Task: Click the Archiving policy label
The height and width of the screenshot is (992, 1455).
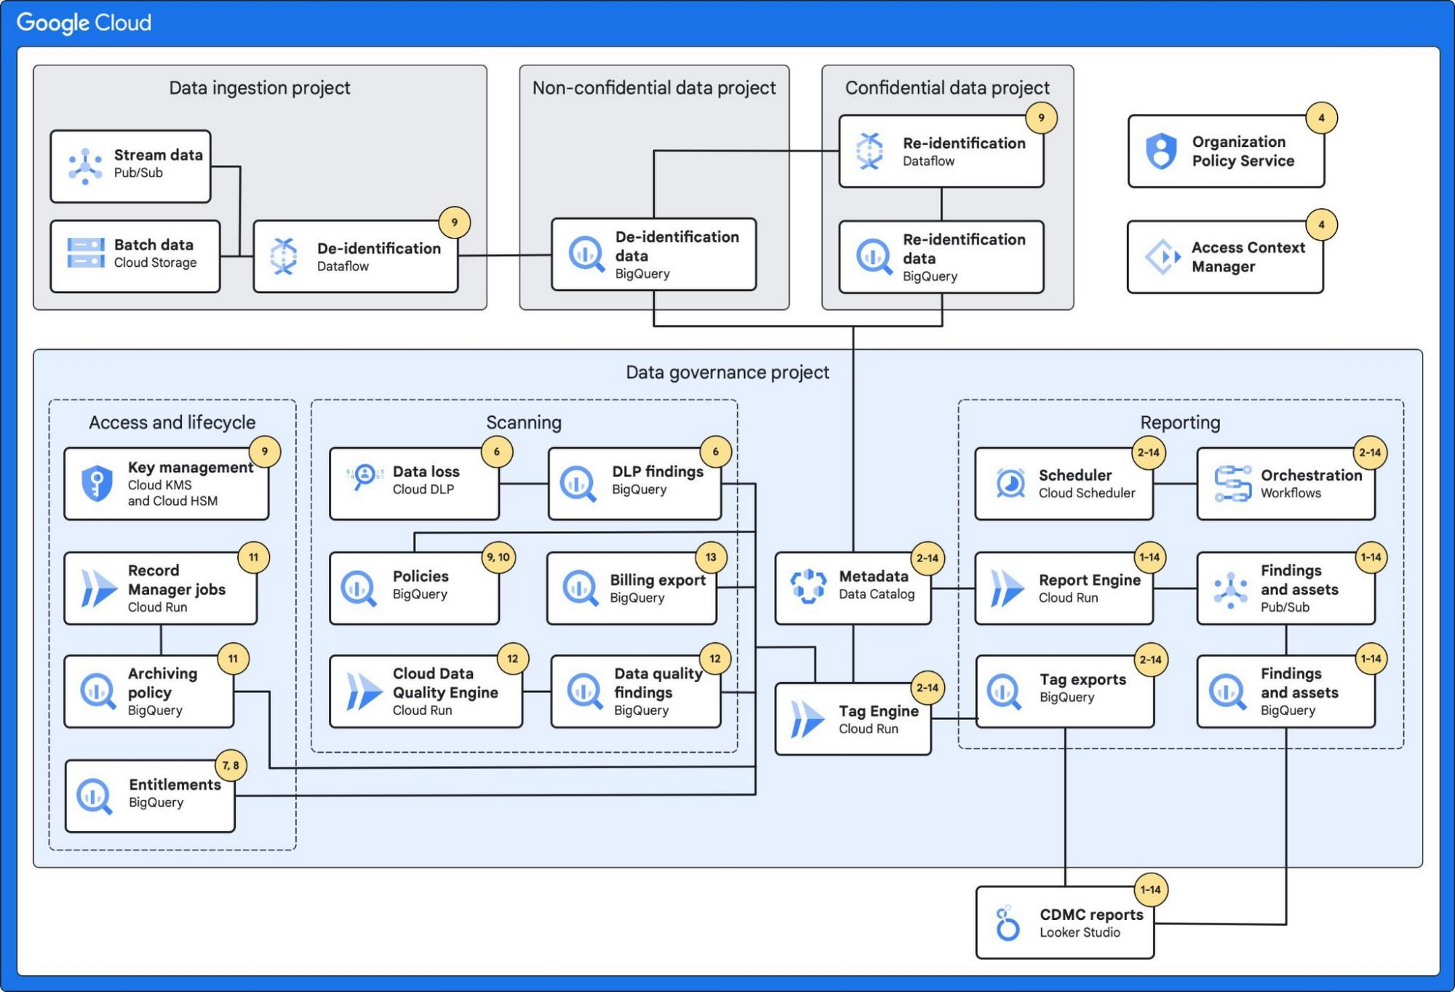Action: point(162,683)
